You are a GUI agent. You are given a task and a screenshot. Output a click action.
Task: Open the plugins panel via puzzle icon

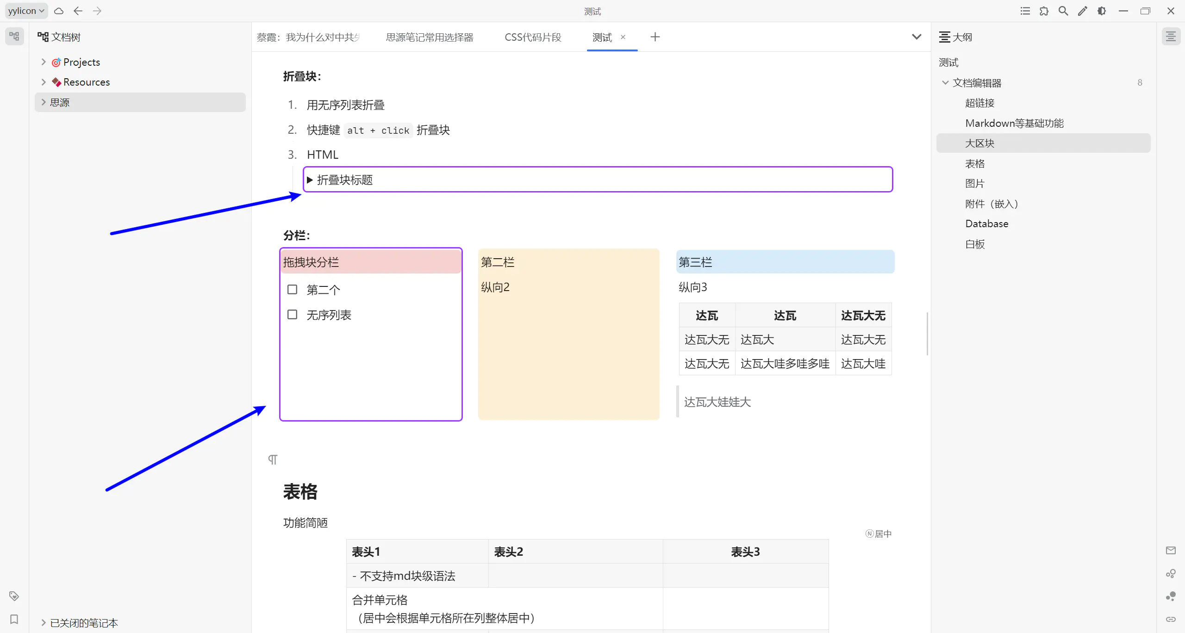[1044, 11]
